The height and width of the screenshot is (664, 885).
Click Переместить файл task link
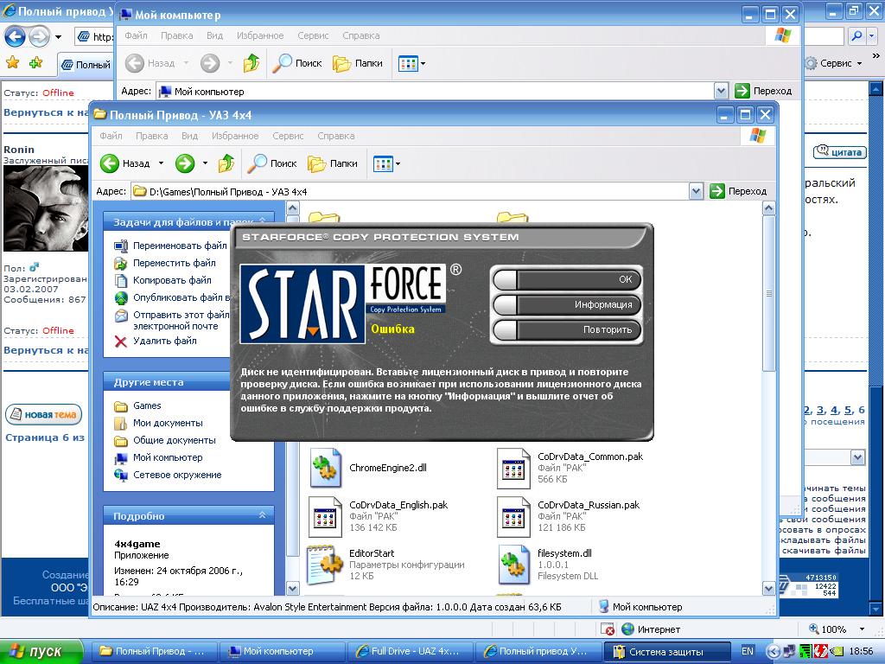point(175,263)
